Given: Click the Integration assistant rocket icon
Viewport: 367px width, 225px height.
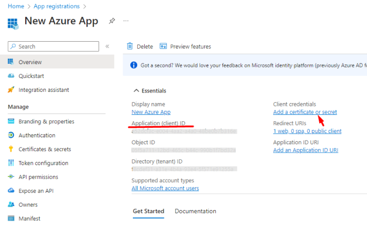Looking at the screenshot, I should point(11,90).
